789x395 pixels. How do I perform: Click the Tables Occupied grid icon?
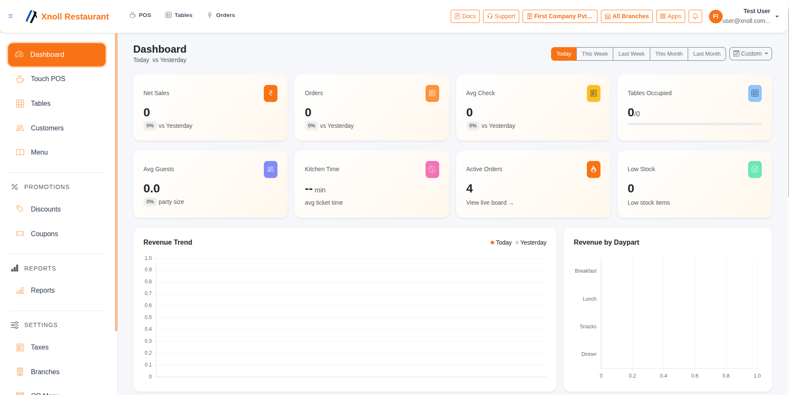(755, 93)
